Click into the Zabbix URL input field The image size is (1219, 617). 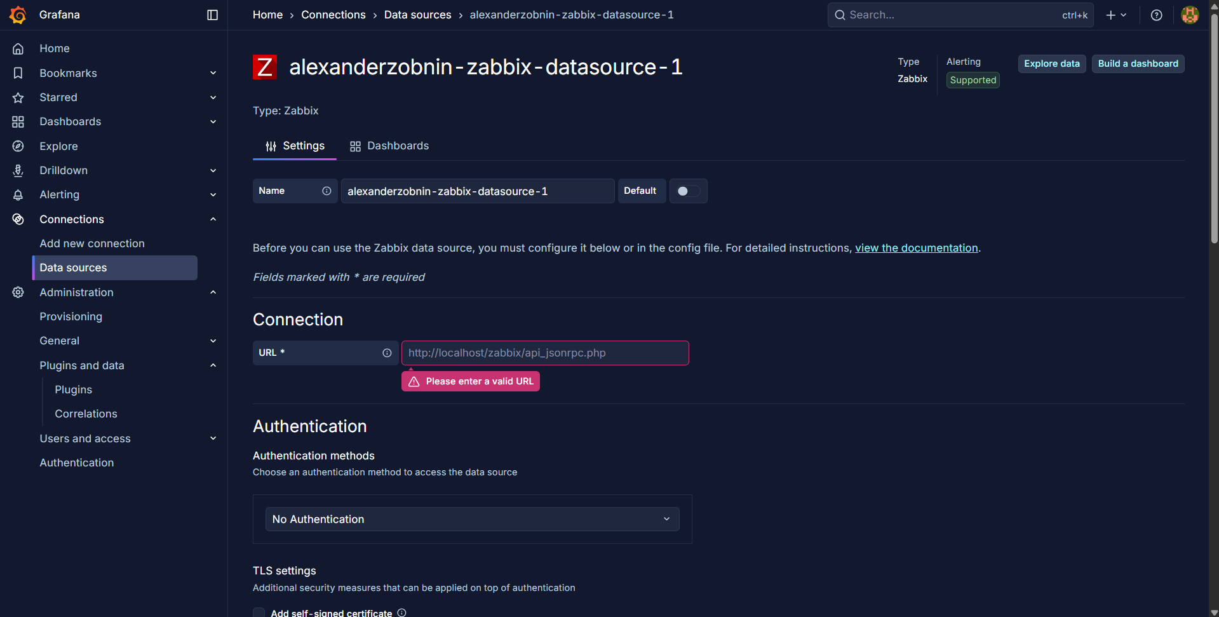pos(544,353)
